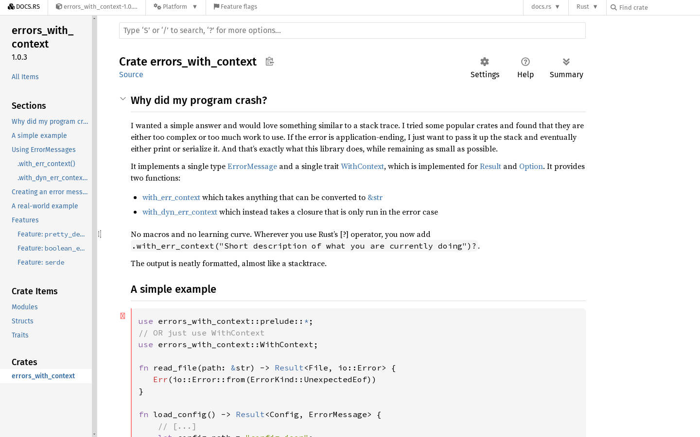Collapse the Why did my program crash section

point(123,99)
